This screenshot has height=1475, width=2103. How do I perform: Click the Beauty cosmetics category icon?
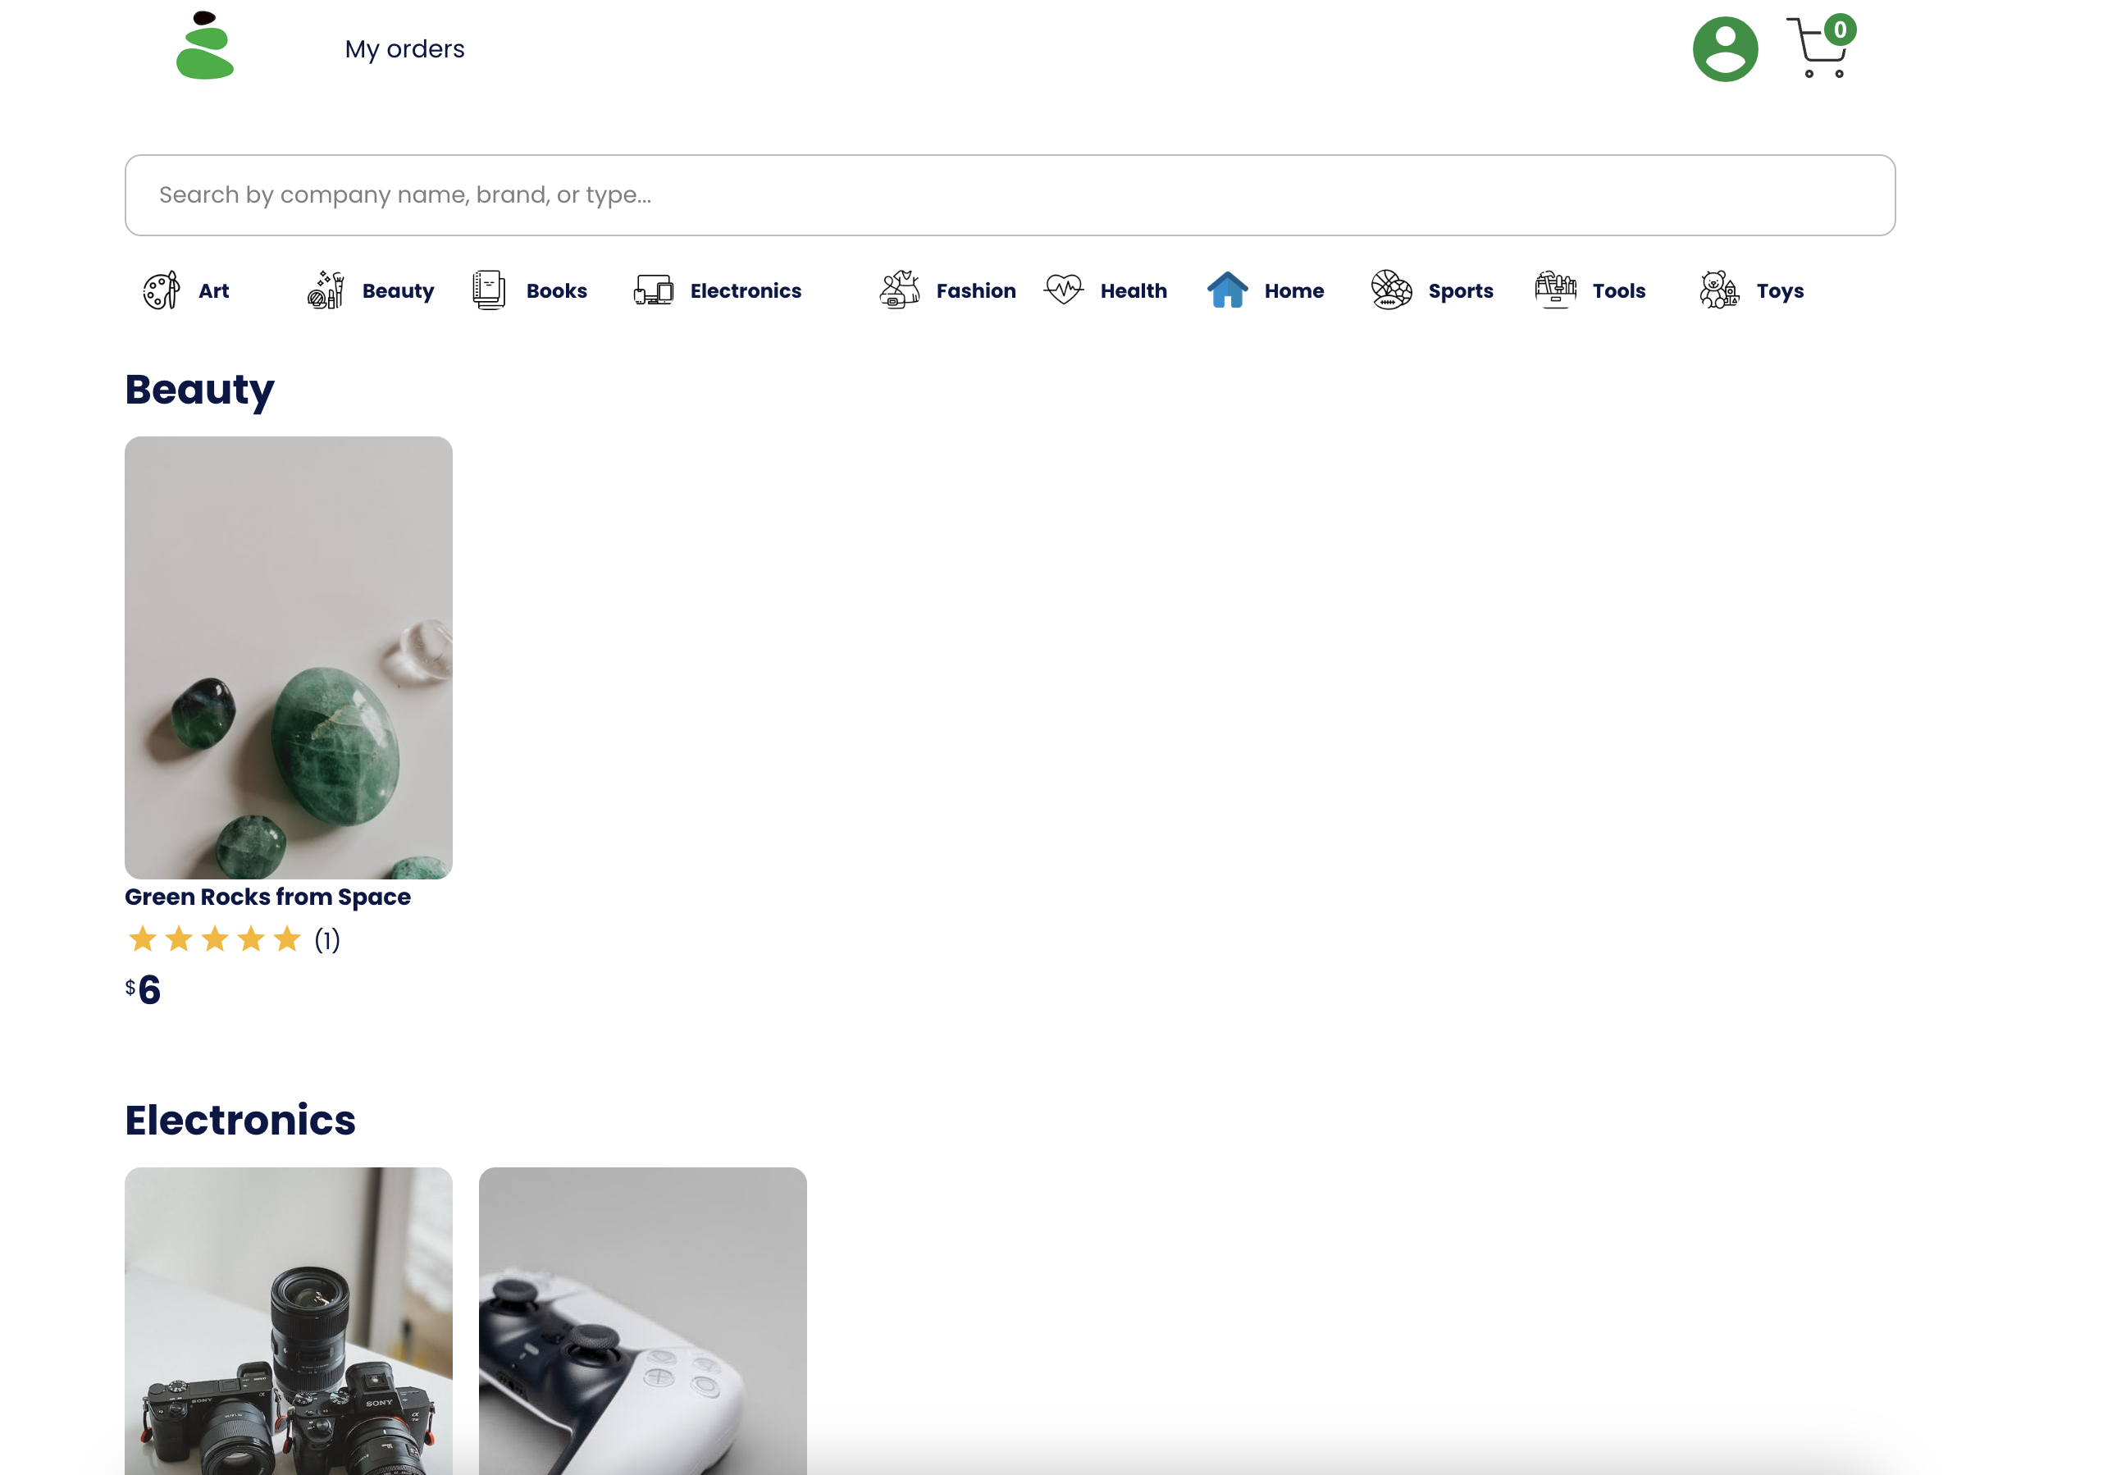coord(325,290)
